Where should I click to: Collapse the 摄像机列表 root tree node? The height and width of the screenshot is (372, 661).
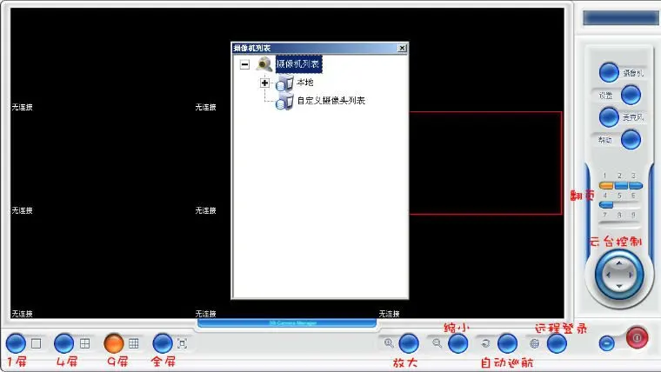(244, 64)
